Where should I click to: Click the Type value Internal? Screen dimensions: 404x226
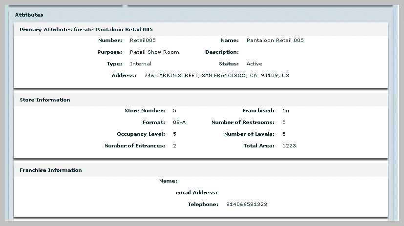click(x=140, y=64)
